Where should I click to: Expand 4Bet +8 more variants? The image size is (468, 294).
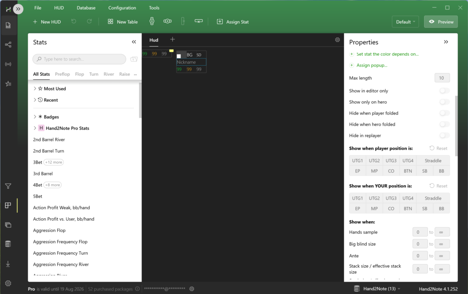(x=53, y=185)
